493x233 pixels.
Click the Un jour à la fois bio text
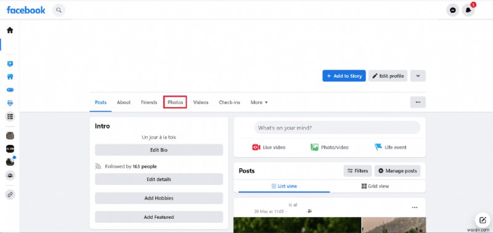coord(159,137)
